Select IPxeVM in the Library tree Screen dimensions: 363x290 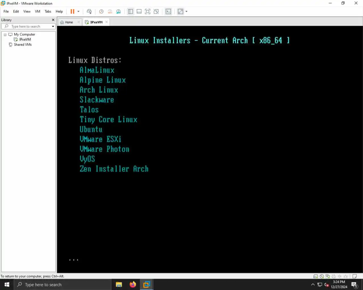(x=25, y=39)
